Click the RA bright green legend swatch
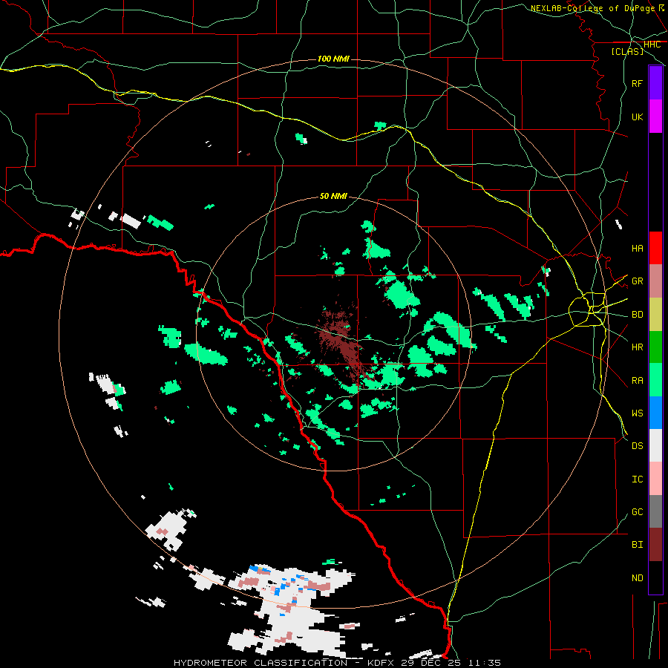 point(655,380)
